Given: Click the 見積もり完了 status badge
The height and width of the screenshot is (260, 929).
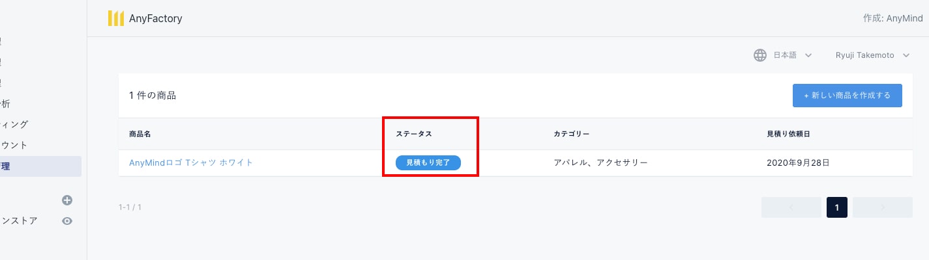Looking at the screenshot, I should [x=428, y=162].
